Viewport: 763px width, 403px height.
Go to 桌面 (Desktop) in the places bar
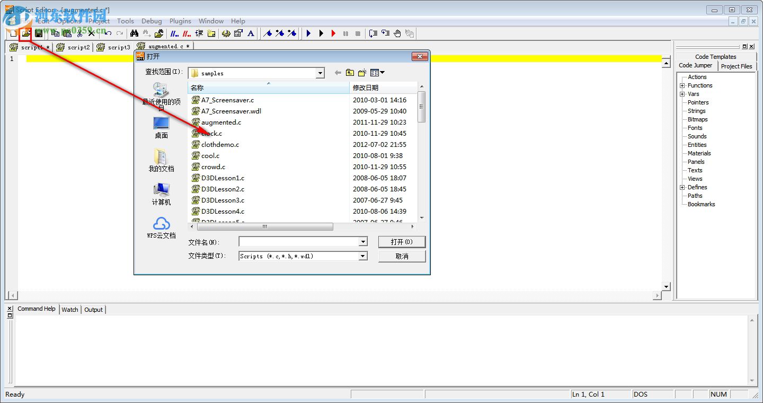tap(161, 128)
